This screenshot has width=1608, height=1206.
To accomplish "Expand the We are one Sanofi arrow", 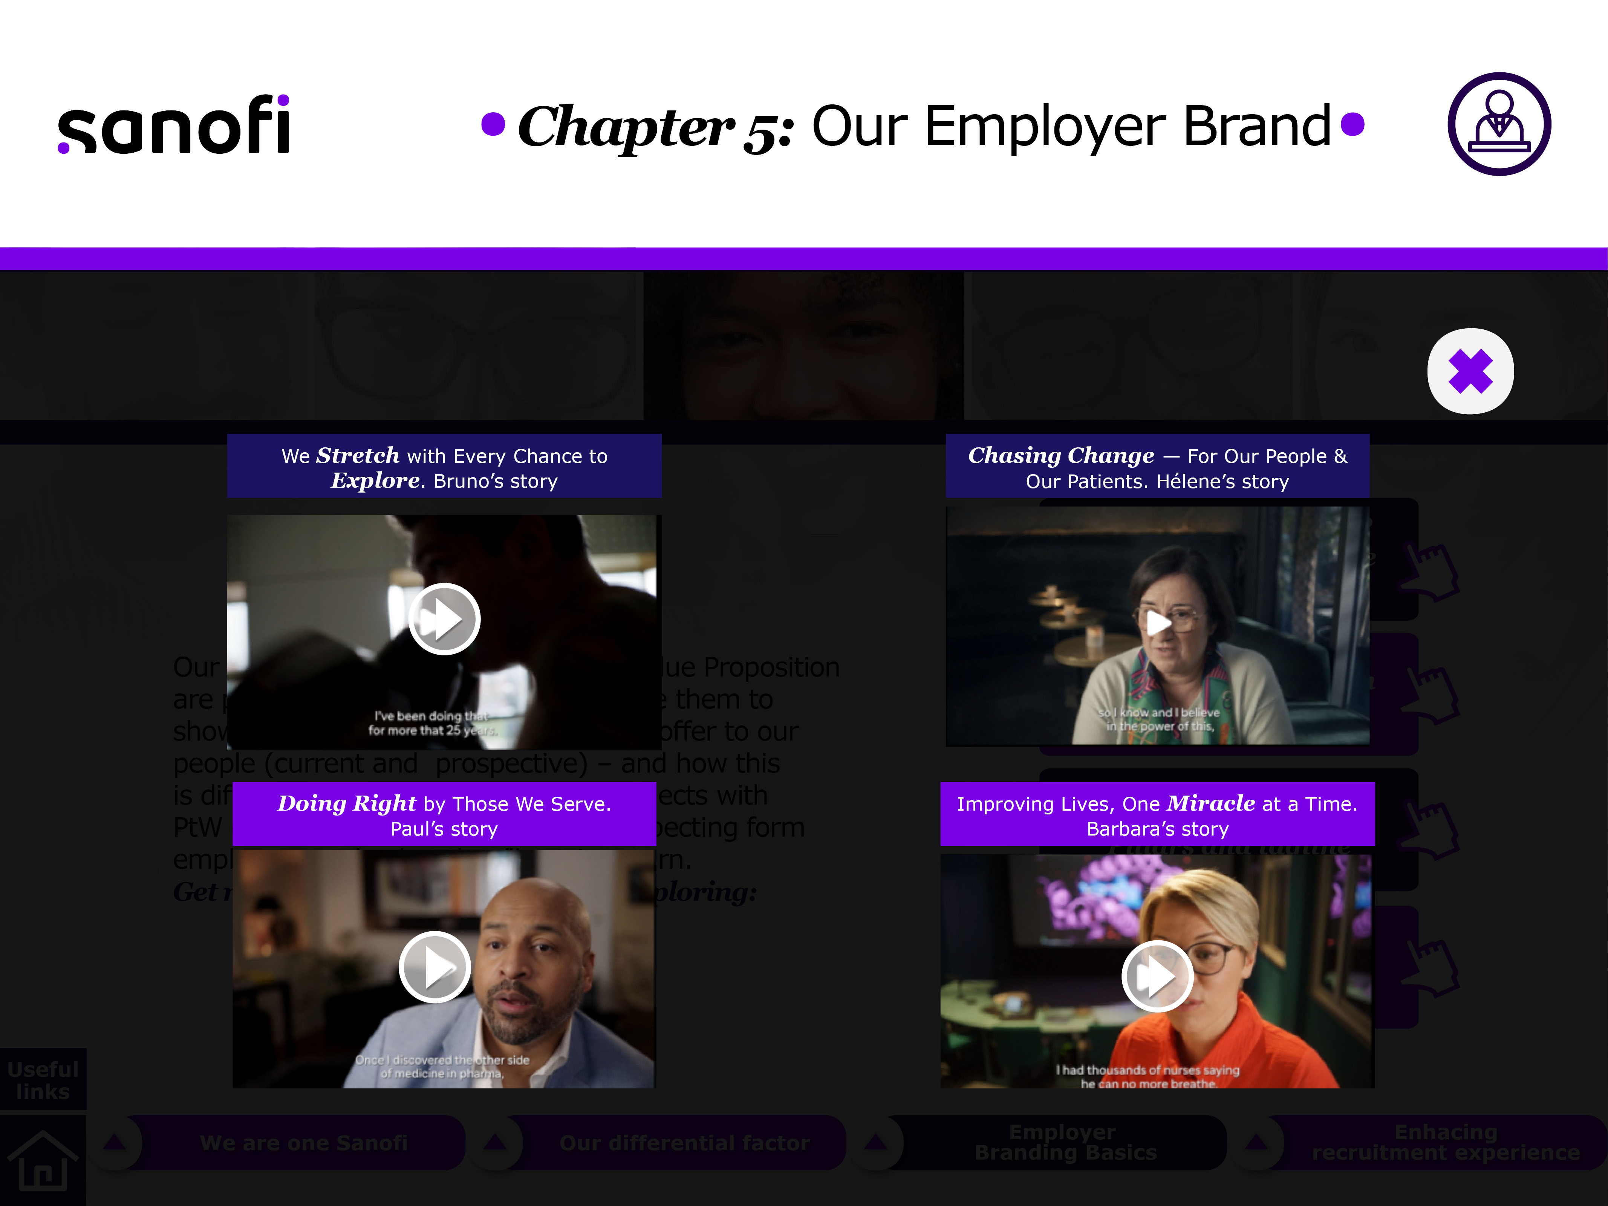I will (114, 1142).
